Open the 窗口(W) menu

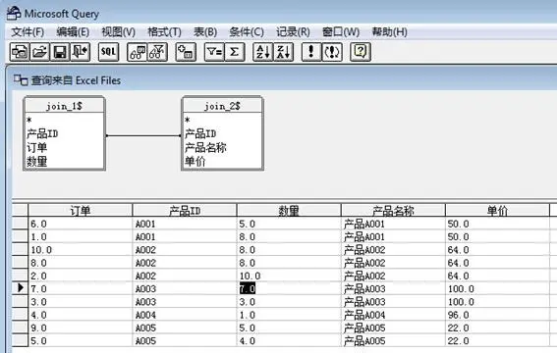[341, 32]
